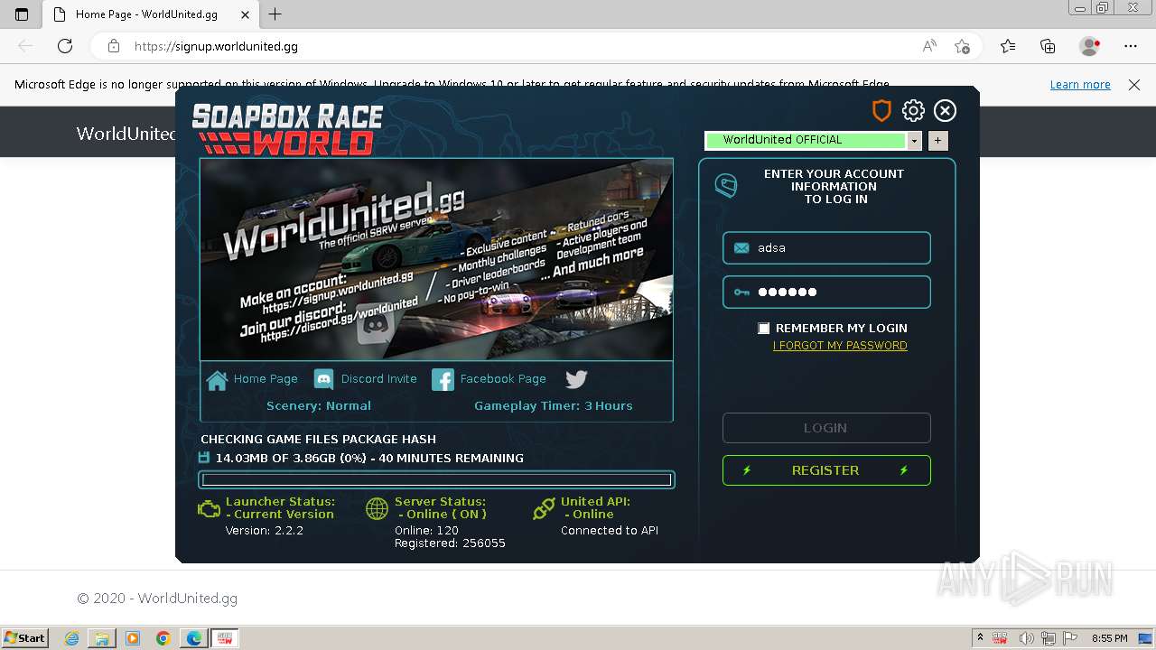1156x650 pixels.
Task: Click the helmet icon beside login heading
Action: (726, 186)
